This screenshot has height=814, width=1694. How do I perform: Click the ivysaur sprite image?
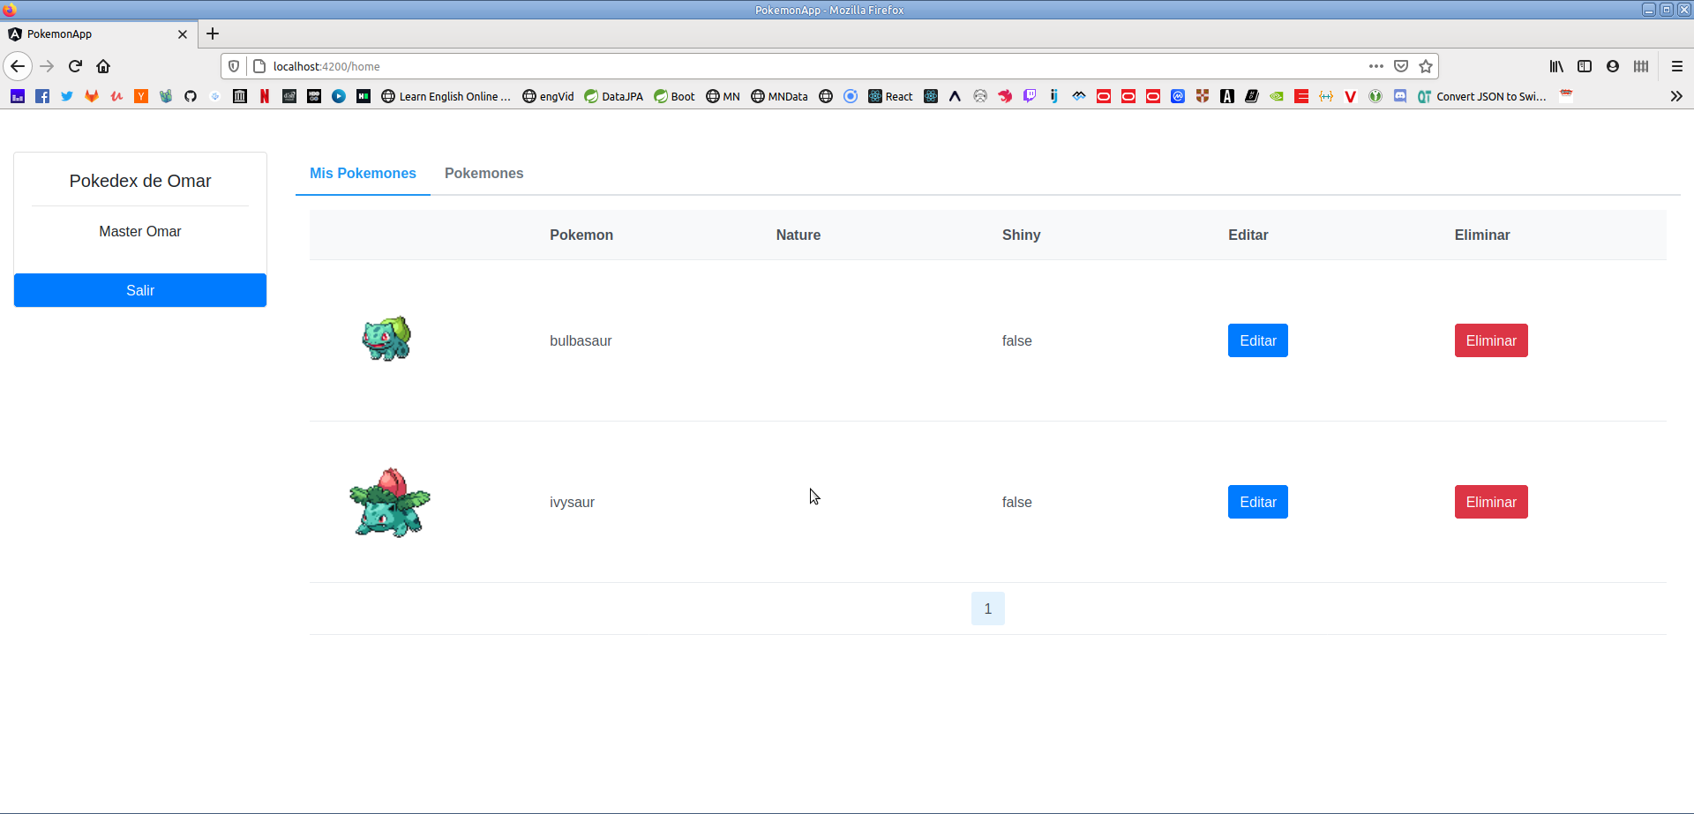(x=389, y=502)
